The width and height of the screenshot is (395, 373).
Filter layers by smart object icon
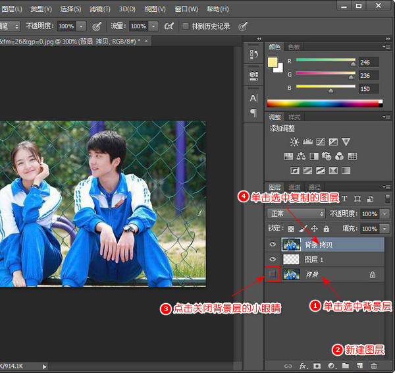(370, 199)
